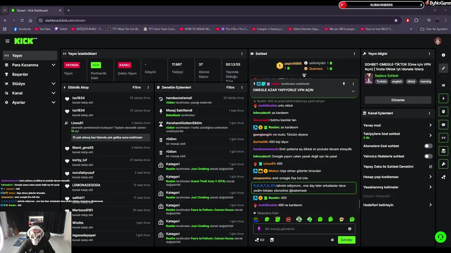Toggle Yalnızca ifadelerle sohbet switch

click(428, 156)
